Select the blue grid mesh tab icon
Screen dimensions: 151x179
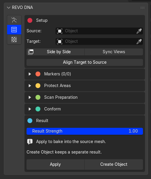click(x=14, y=30)
